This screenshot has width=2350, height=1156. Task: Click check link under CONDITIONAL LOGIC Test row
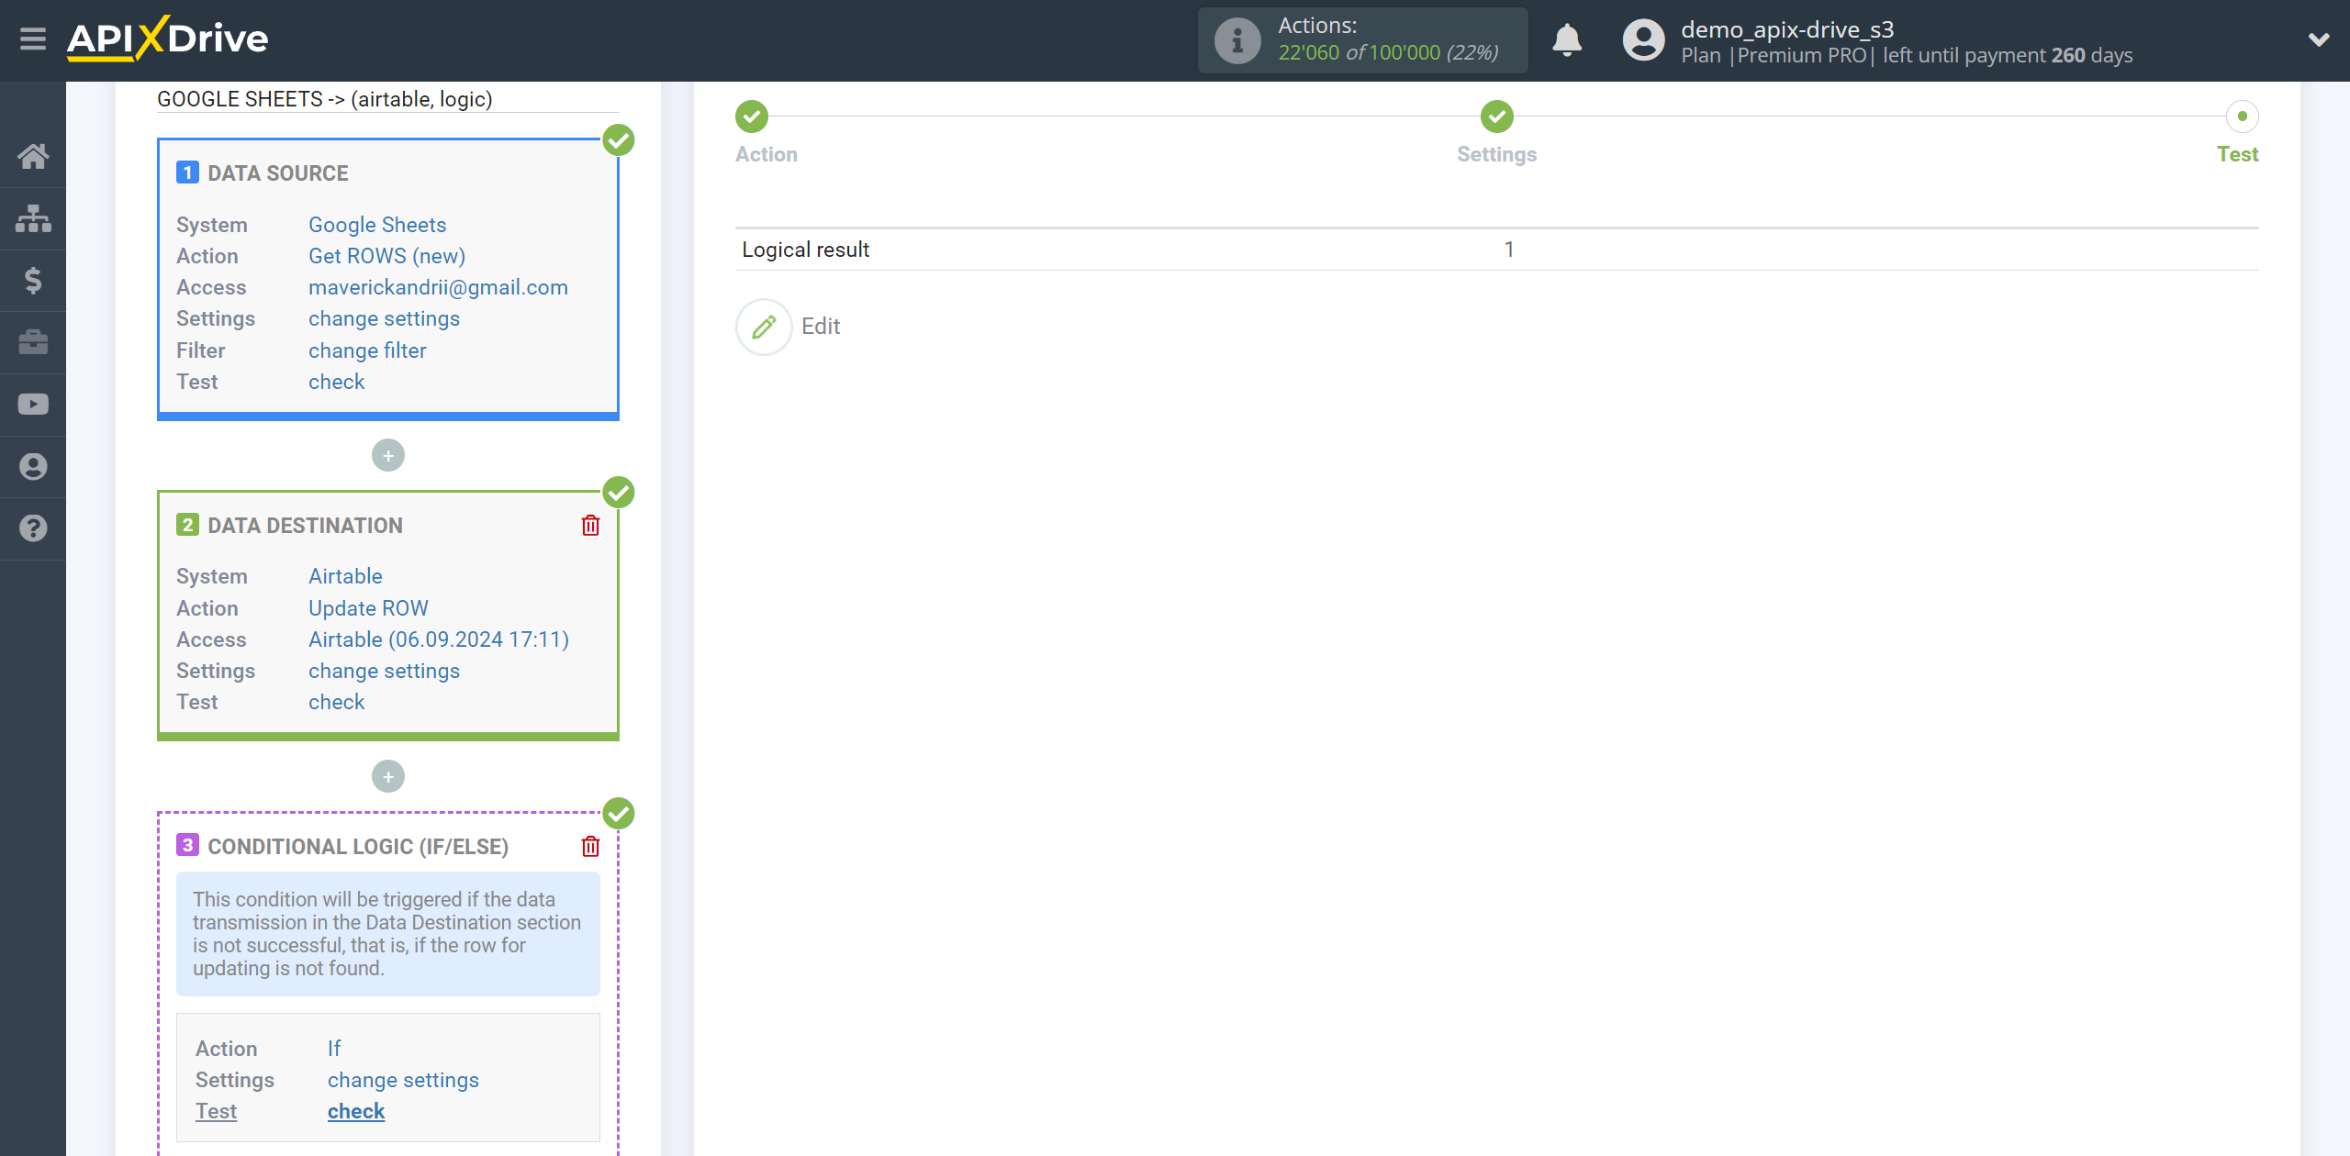tap(355, 1111)
